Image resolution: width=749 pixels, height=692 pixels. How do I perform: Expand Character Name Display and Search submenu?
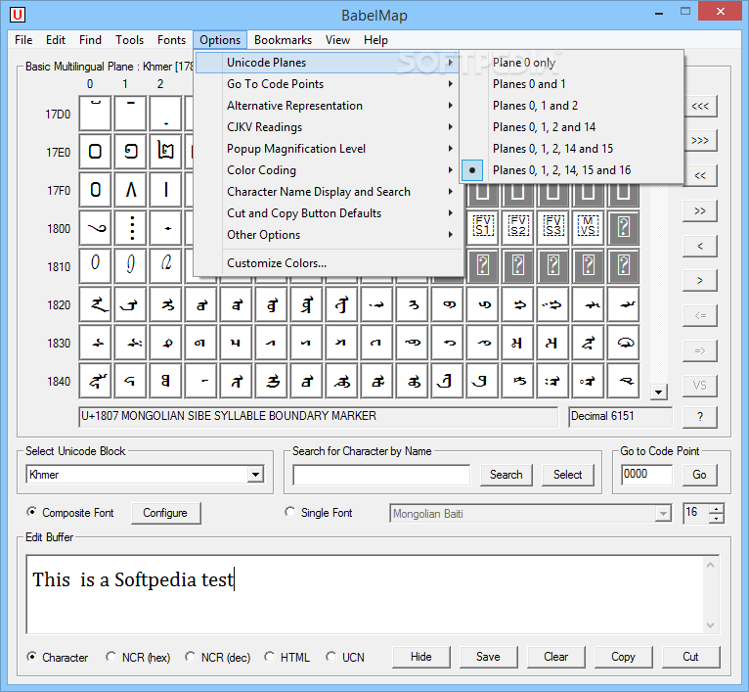(x=329, y=192)
